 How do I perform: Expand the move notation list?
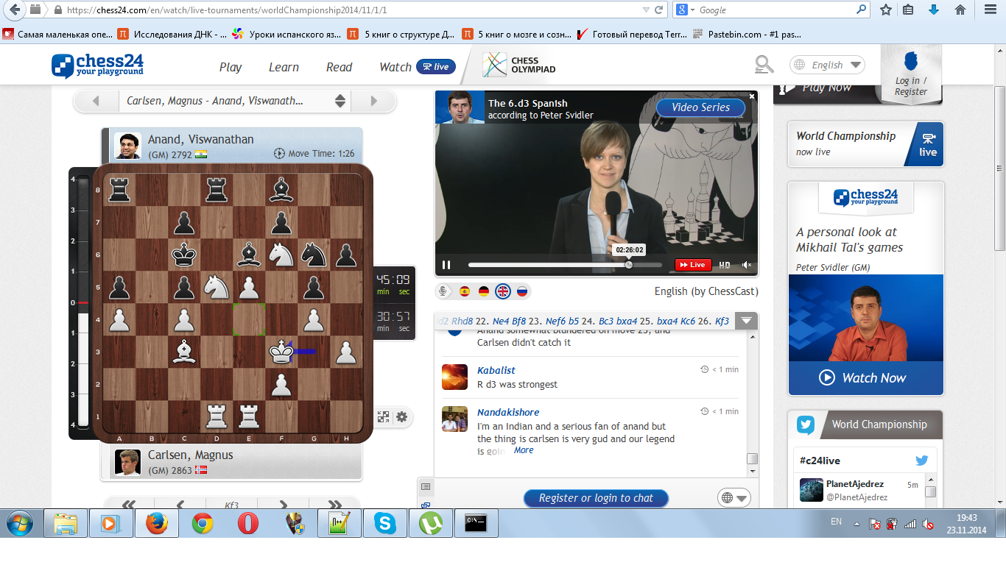[747, 321]
